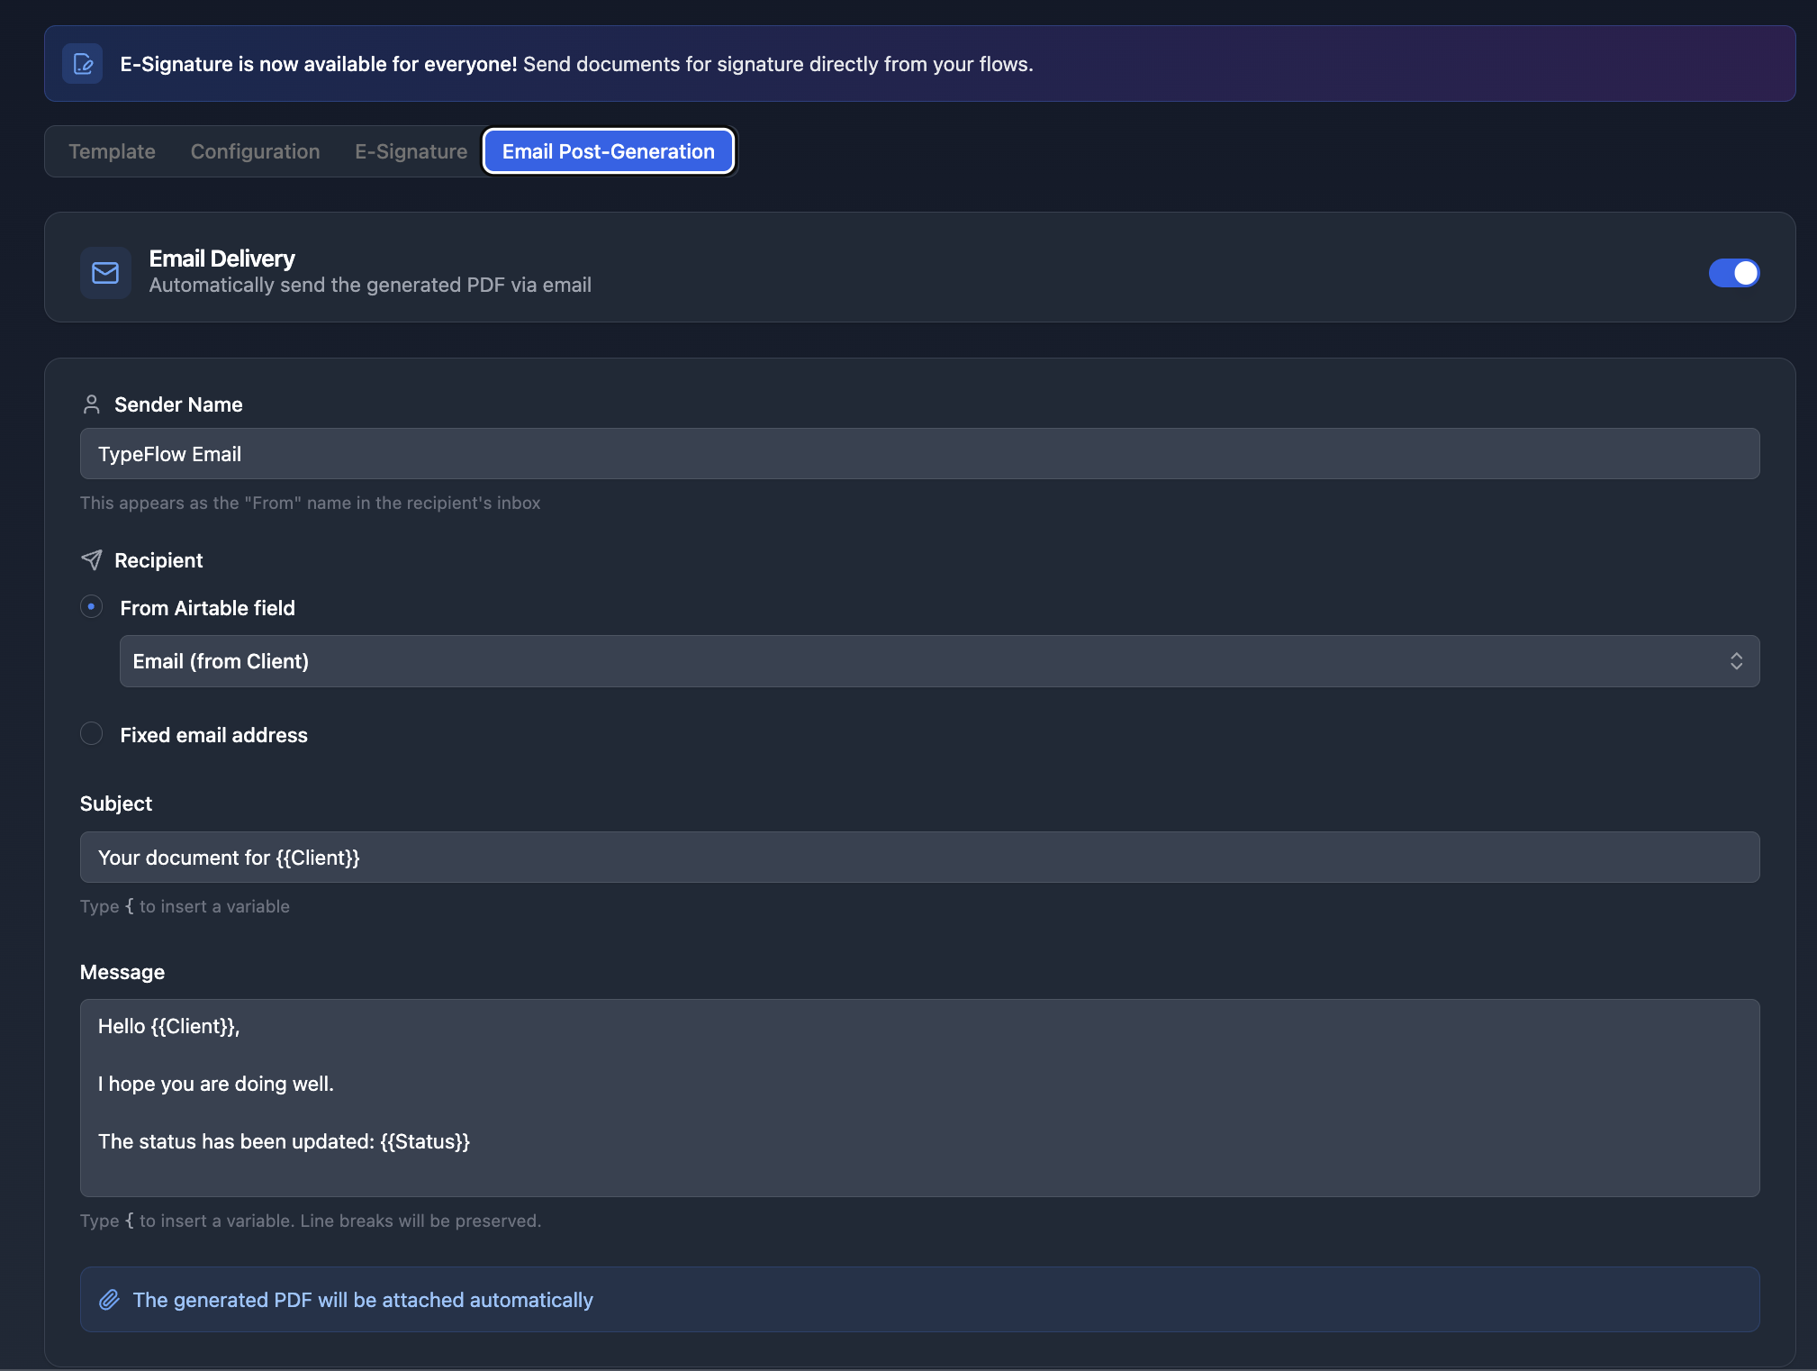Viewport: 1817px width, 1371px height.
Task: Go to the E-Signature tab
Action: (411, 151)
